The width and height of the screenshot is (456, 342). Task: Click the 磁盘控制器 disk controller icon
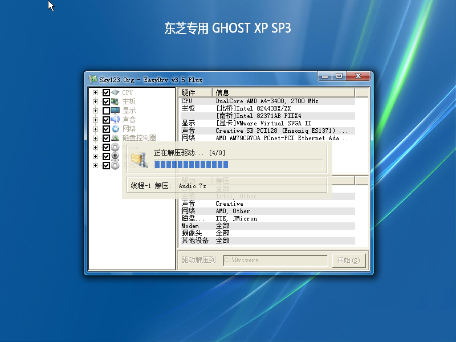(115, 138)
